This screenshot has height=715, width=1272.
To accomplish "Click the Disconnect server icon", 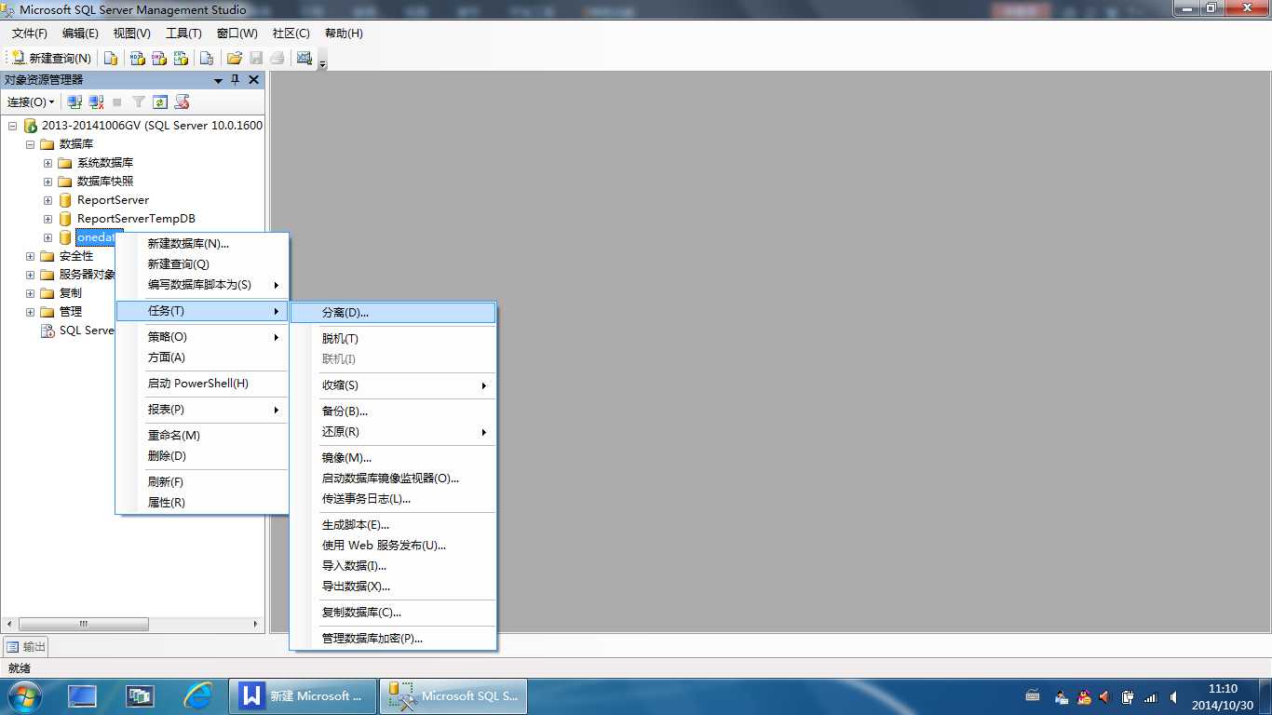I will (x=96, y=101).
